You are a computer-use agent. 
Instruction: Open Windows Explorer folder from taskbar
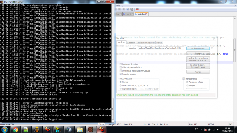point(79,129)
